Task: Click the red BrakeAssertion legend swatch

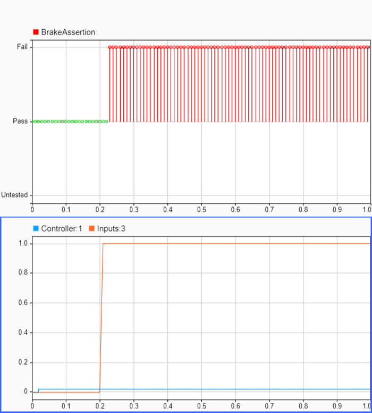Action: (x=36, y=32)
